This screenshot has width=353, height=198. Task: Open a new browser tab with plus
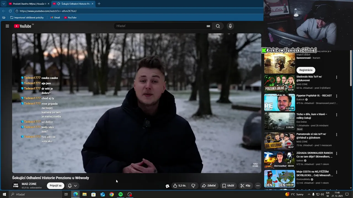point(99,4)
